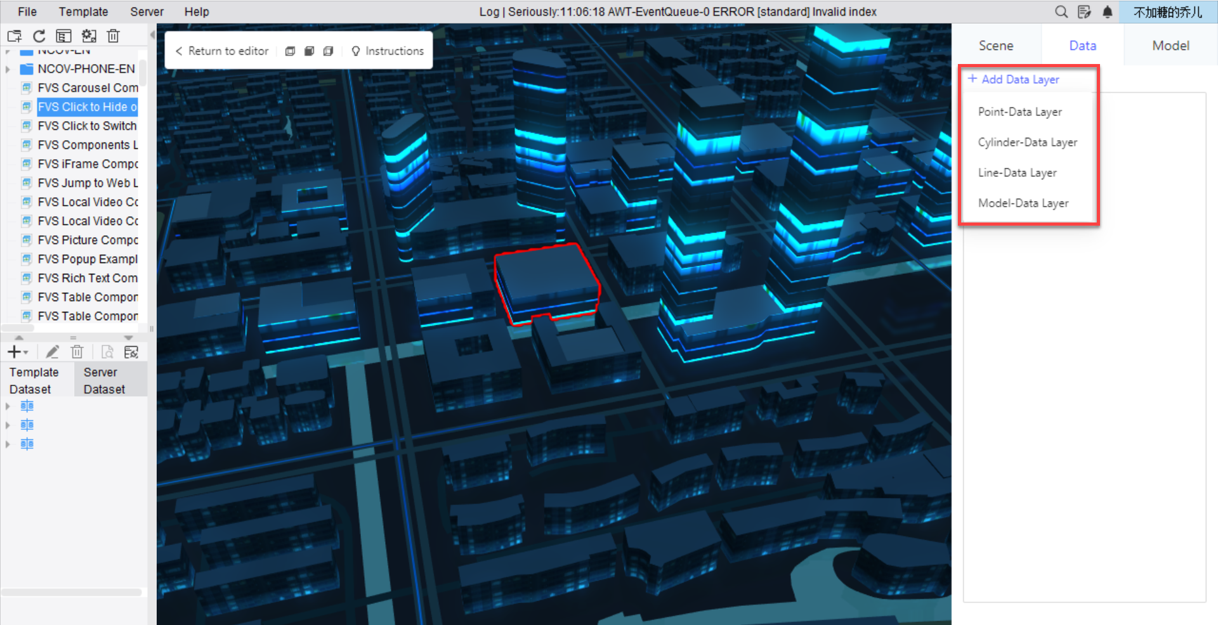The width and height of the screenshot is (1218, 625).
Task: Expand the first dataset under Template Dataset
Action: pyautogui.click(x=7, y=406)
